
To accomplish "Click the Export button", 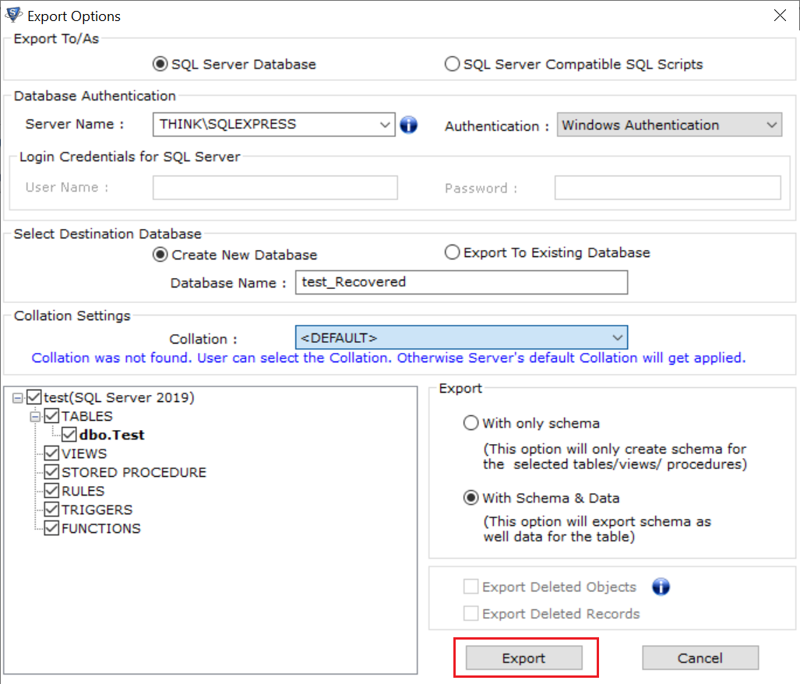I will click(x=524, y=658).
